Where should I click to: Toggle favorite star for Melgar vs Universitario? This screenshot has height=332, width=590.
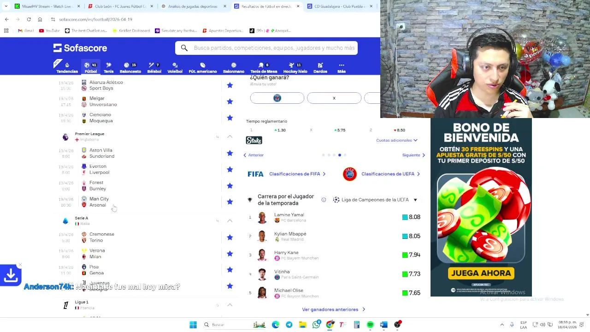click(x=230, y=101)
